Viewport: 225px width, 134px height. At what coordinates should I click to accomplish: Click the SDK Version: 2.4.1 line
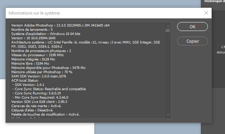coord(28,85)
